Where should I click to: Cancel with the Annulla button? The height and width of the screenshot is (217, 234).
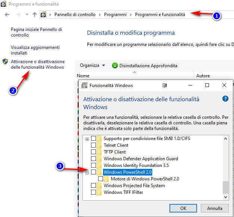[x=215, y=208]
